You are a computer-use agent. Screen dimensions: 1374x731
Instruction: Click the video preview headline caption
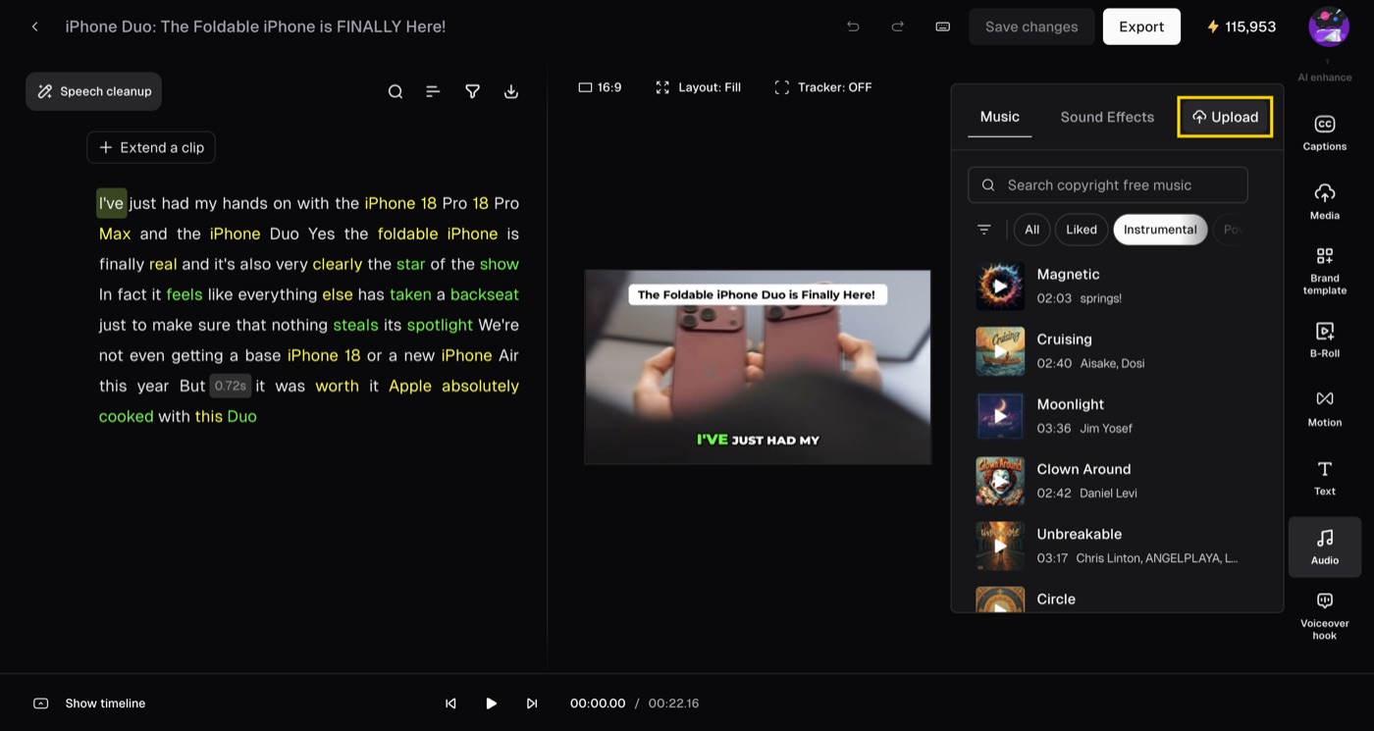tap(756, 294)
